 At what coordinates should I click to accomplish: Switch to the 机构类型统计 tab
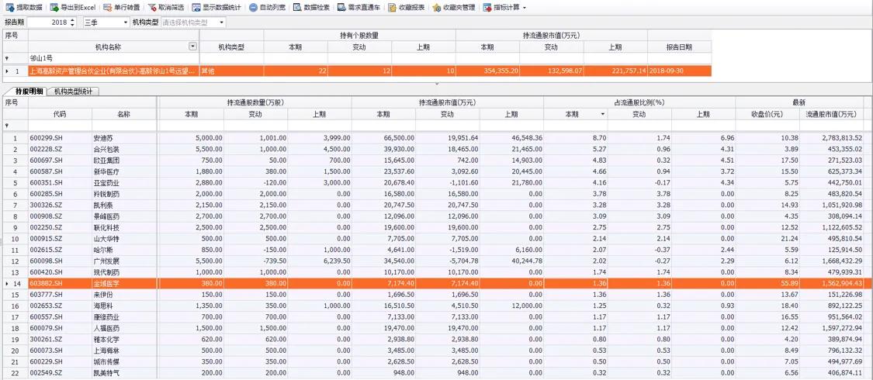pos(74,92)
